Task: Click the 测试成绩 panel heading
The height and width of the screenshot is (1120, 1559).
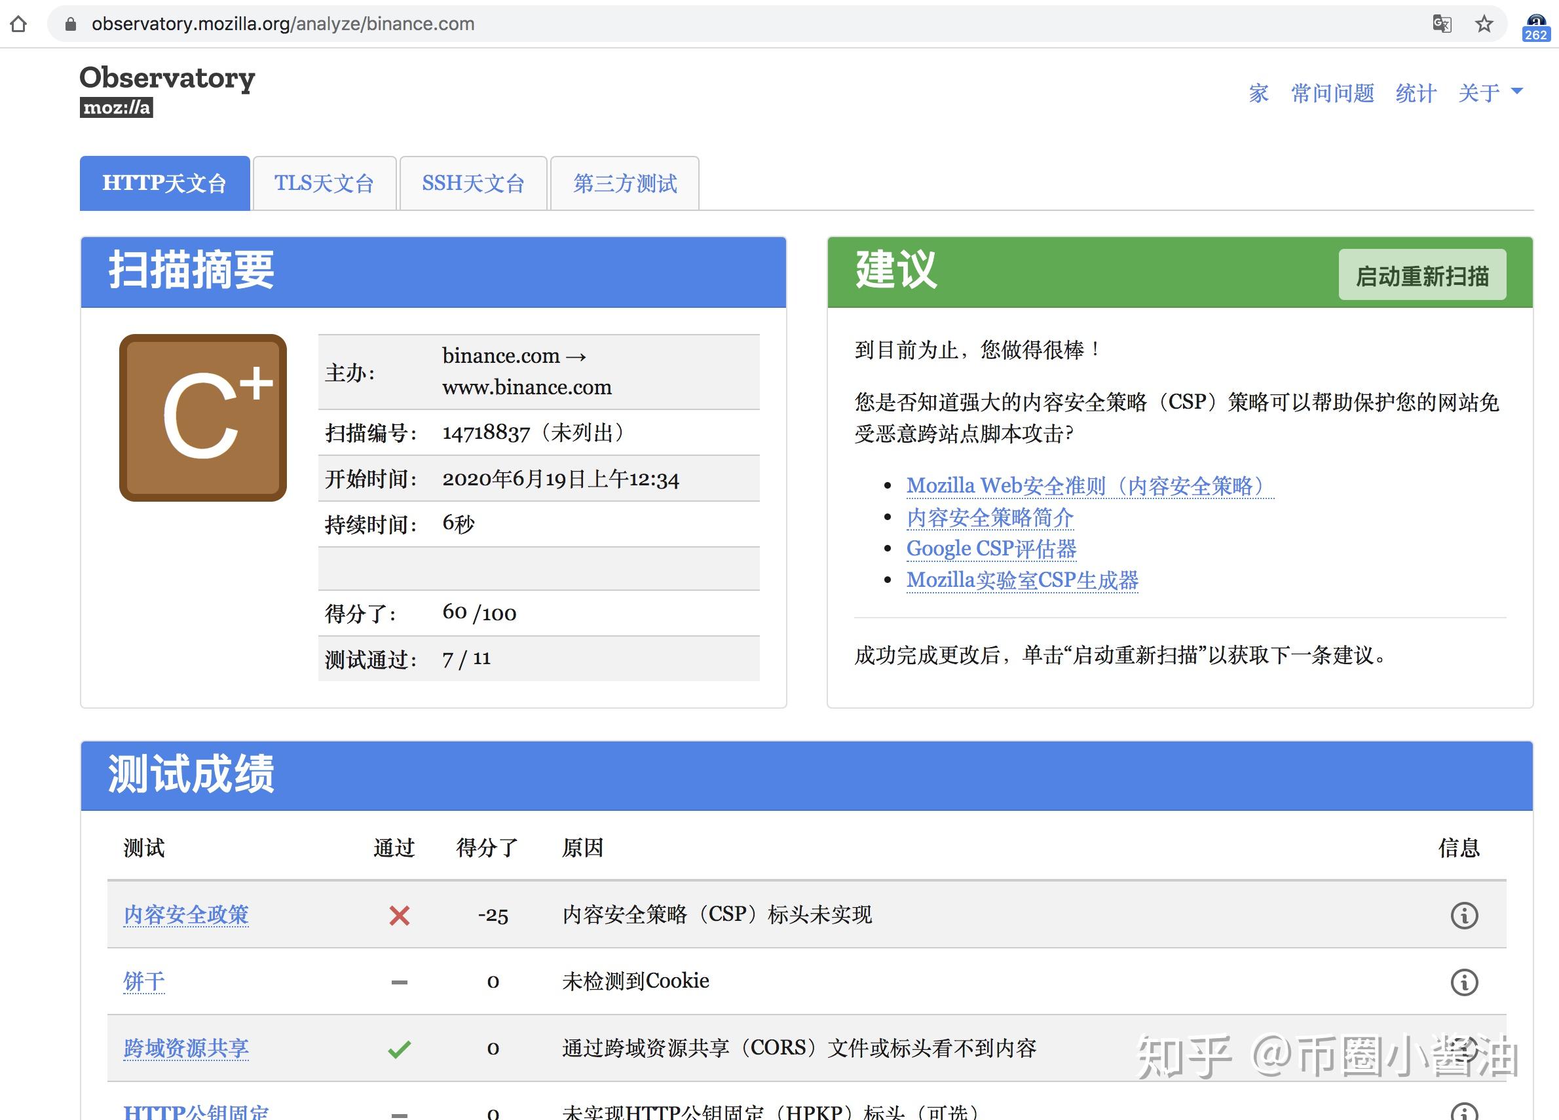Action: pos(191,774)
